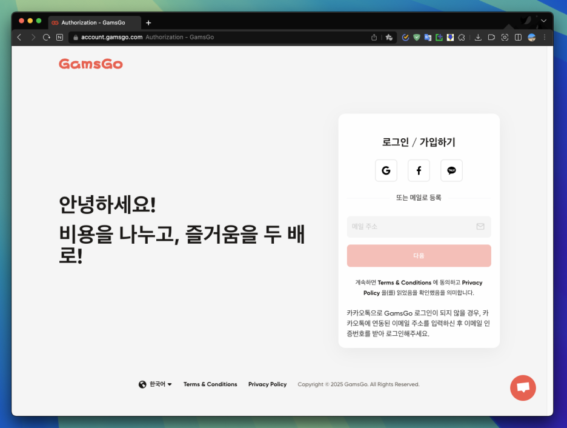This screenshot has width=567, height=428.
Task: Open the footer Privacy Policy link
Action: [267, 384]
